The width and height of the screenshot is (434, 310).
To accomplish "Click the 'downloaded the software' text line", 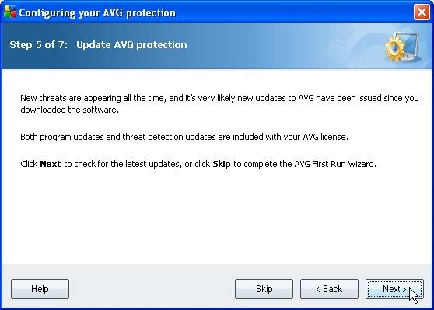I will (x=69, y=110).
